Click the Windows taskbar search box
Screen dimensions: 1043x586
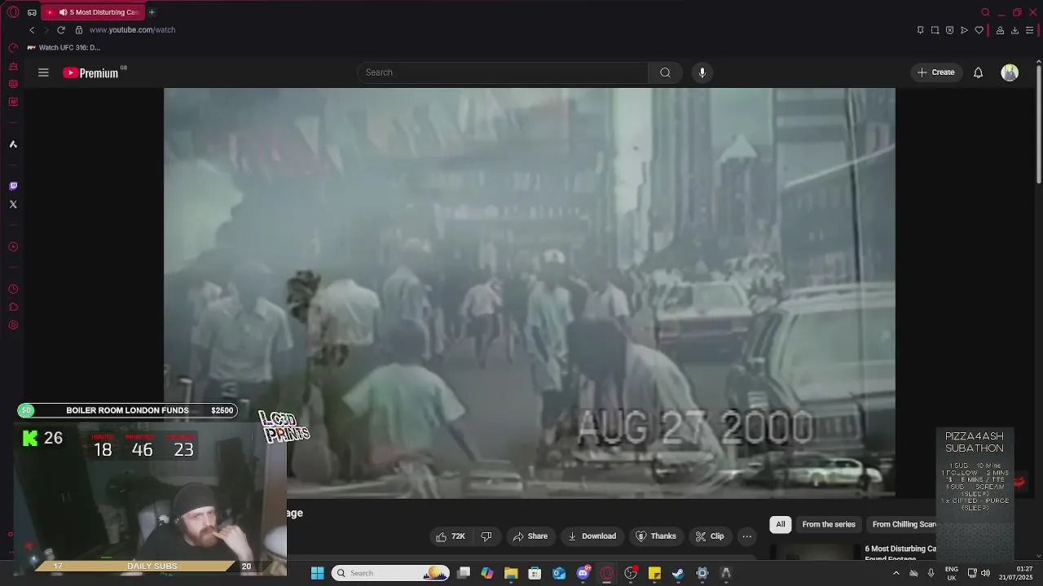pos(392,573)
